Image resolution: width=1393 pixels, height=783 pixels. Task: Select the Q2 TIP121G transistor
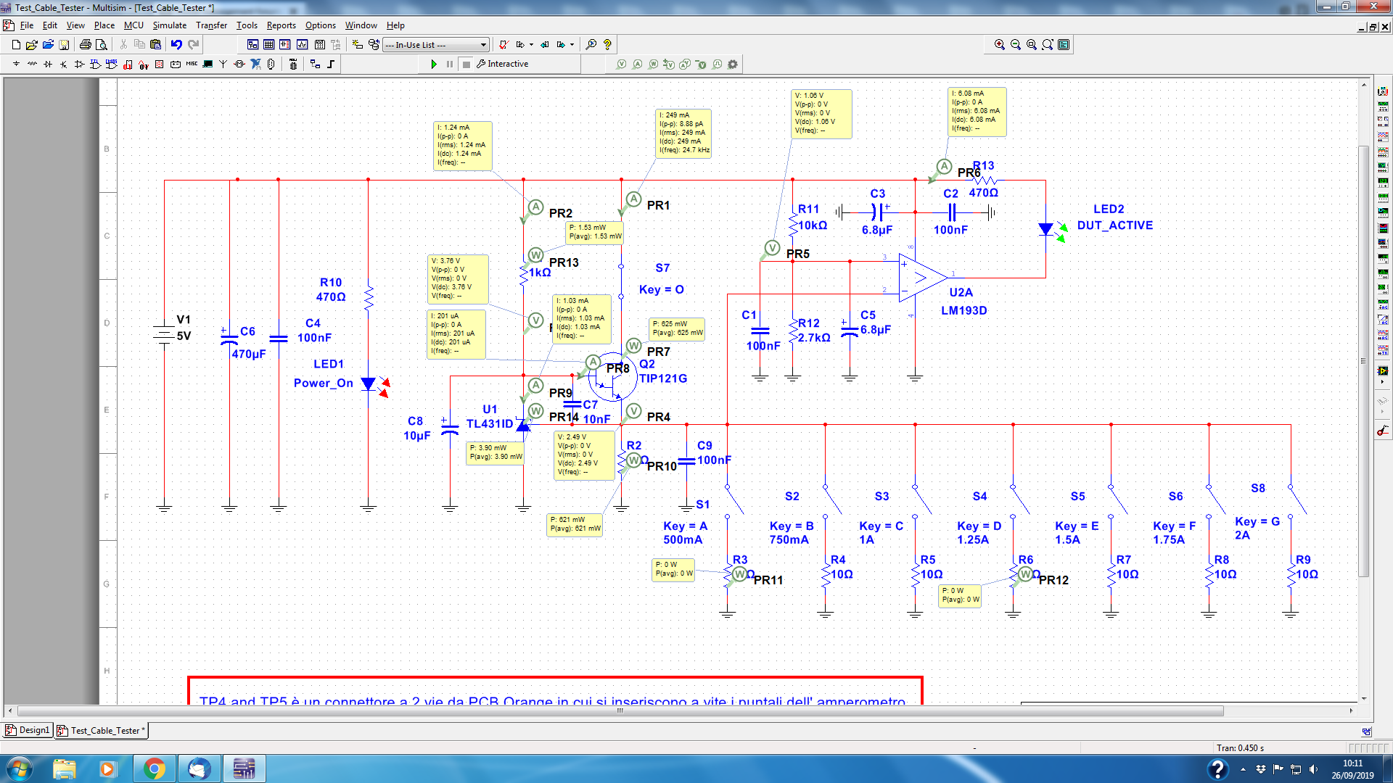613,377
